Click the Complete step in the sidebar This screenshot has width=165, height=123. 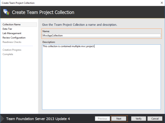coord(8,54)
